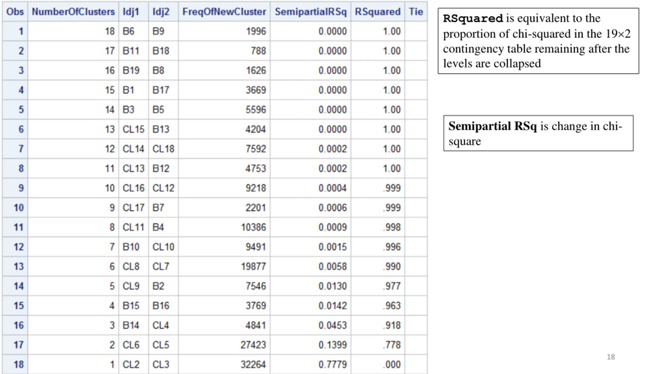Click the RSquared column header
Screen dimensions: 666x374
pos(378,12)
